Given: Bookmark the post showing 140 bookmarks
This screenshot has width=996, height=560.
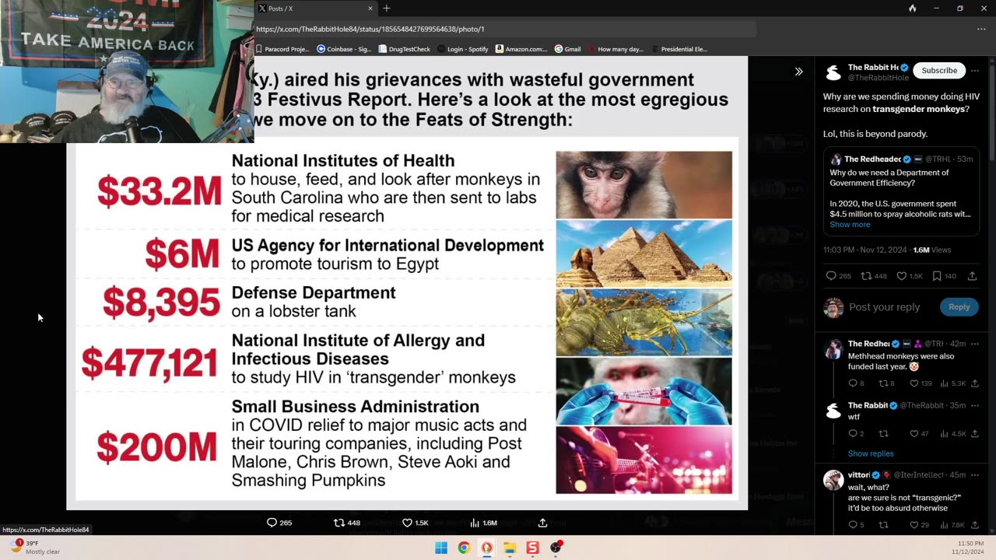Looking at the screenshot, I should (937, 276).
